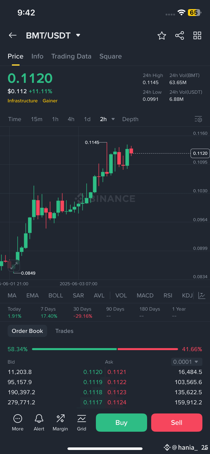This screenshot has height=454, width=210.
Task: Select ask price 0.1123 in order book
Action: coord(117,392)
